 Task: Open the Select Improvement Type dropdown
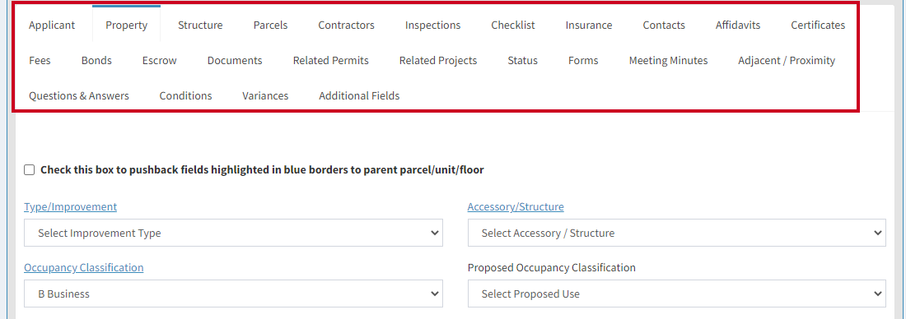coord(233,233)
